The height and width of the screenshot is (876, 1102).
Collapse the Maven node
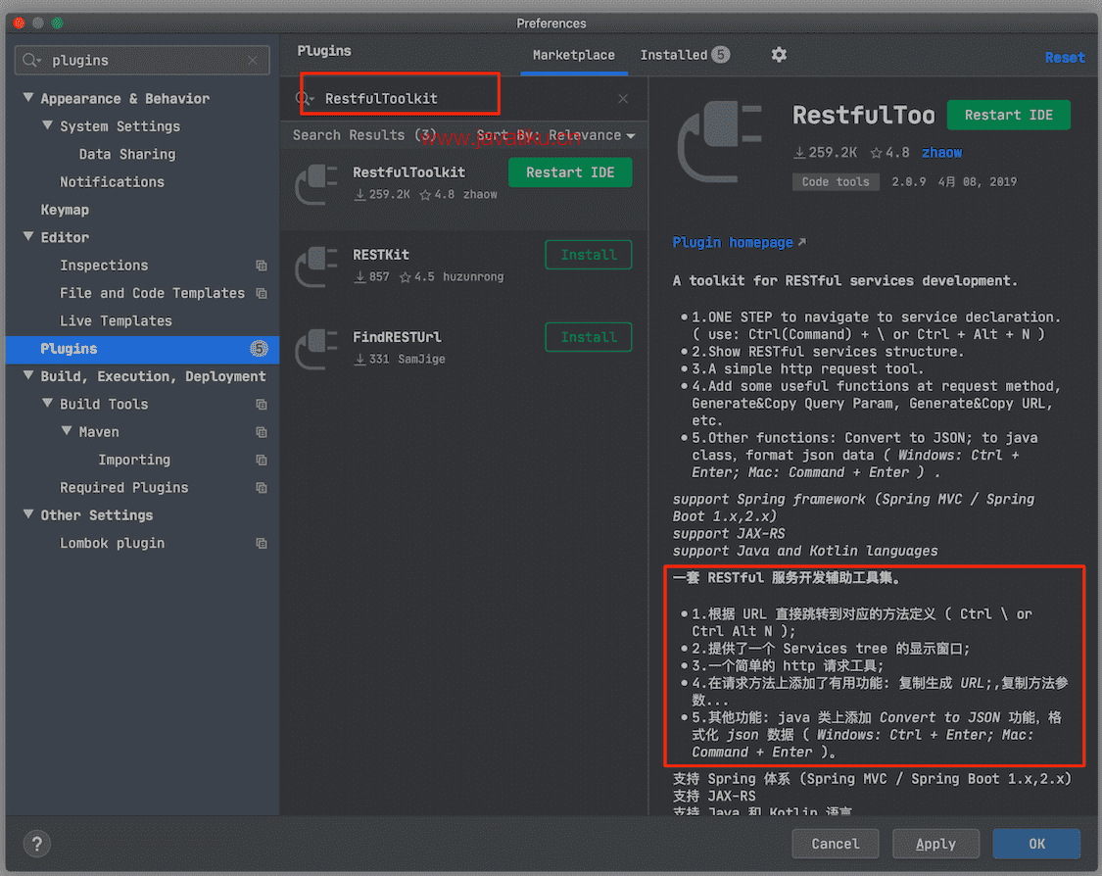point(66,431)
